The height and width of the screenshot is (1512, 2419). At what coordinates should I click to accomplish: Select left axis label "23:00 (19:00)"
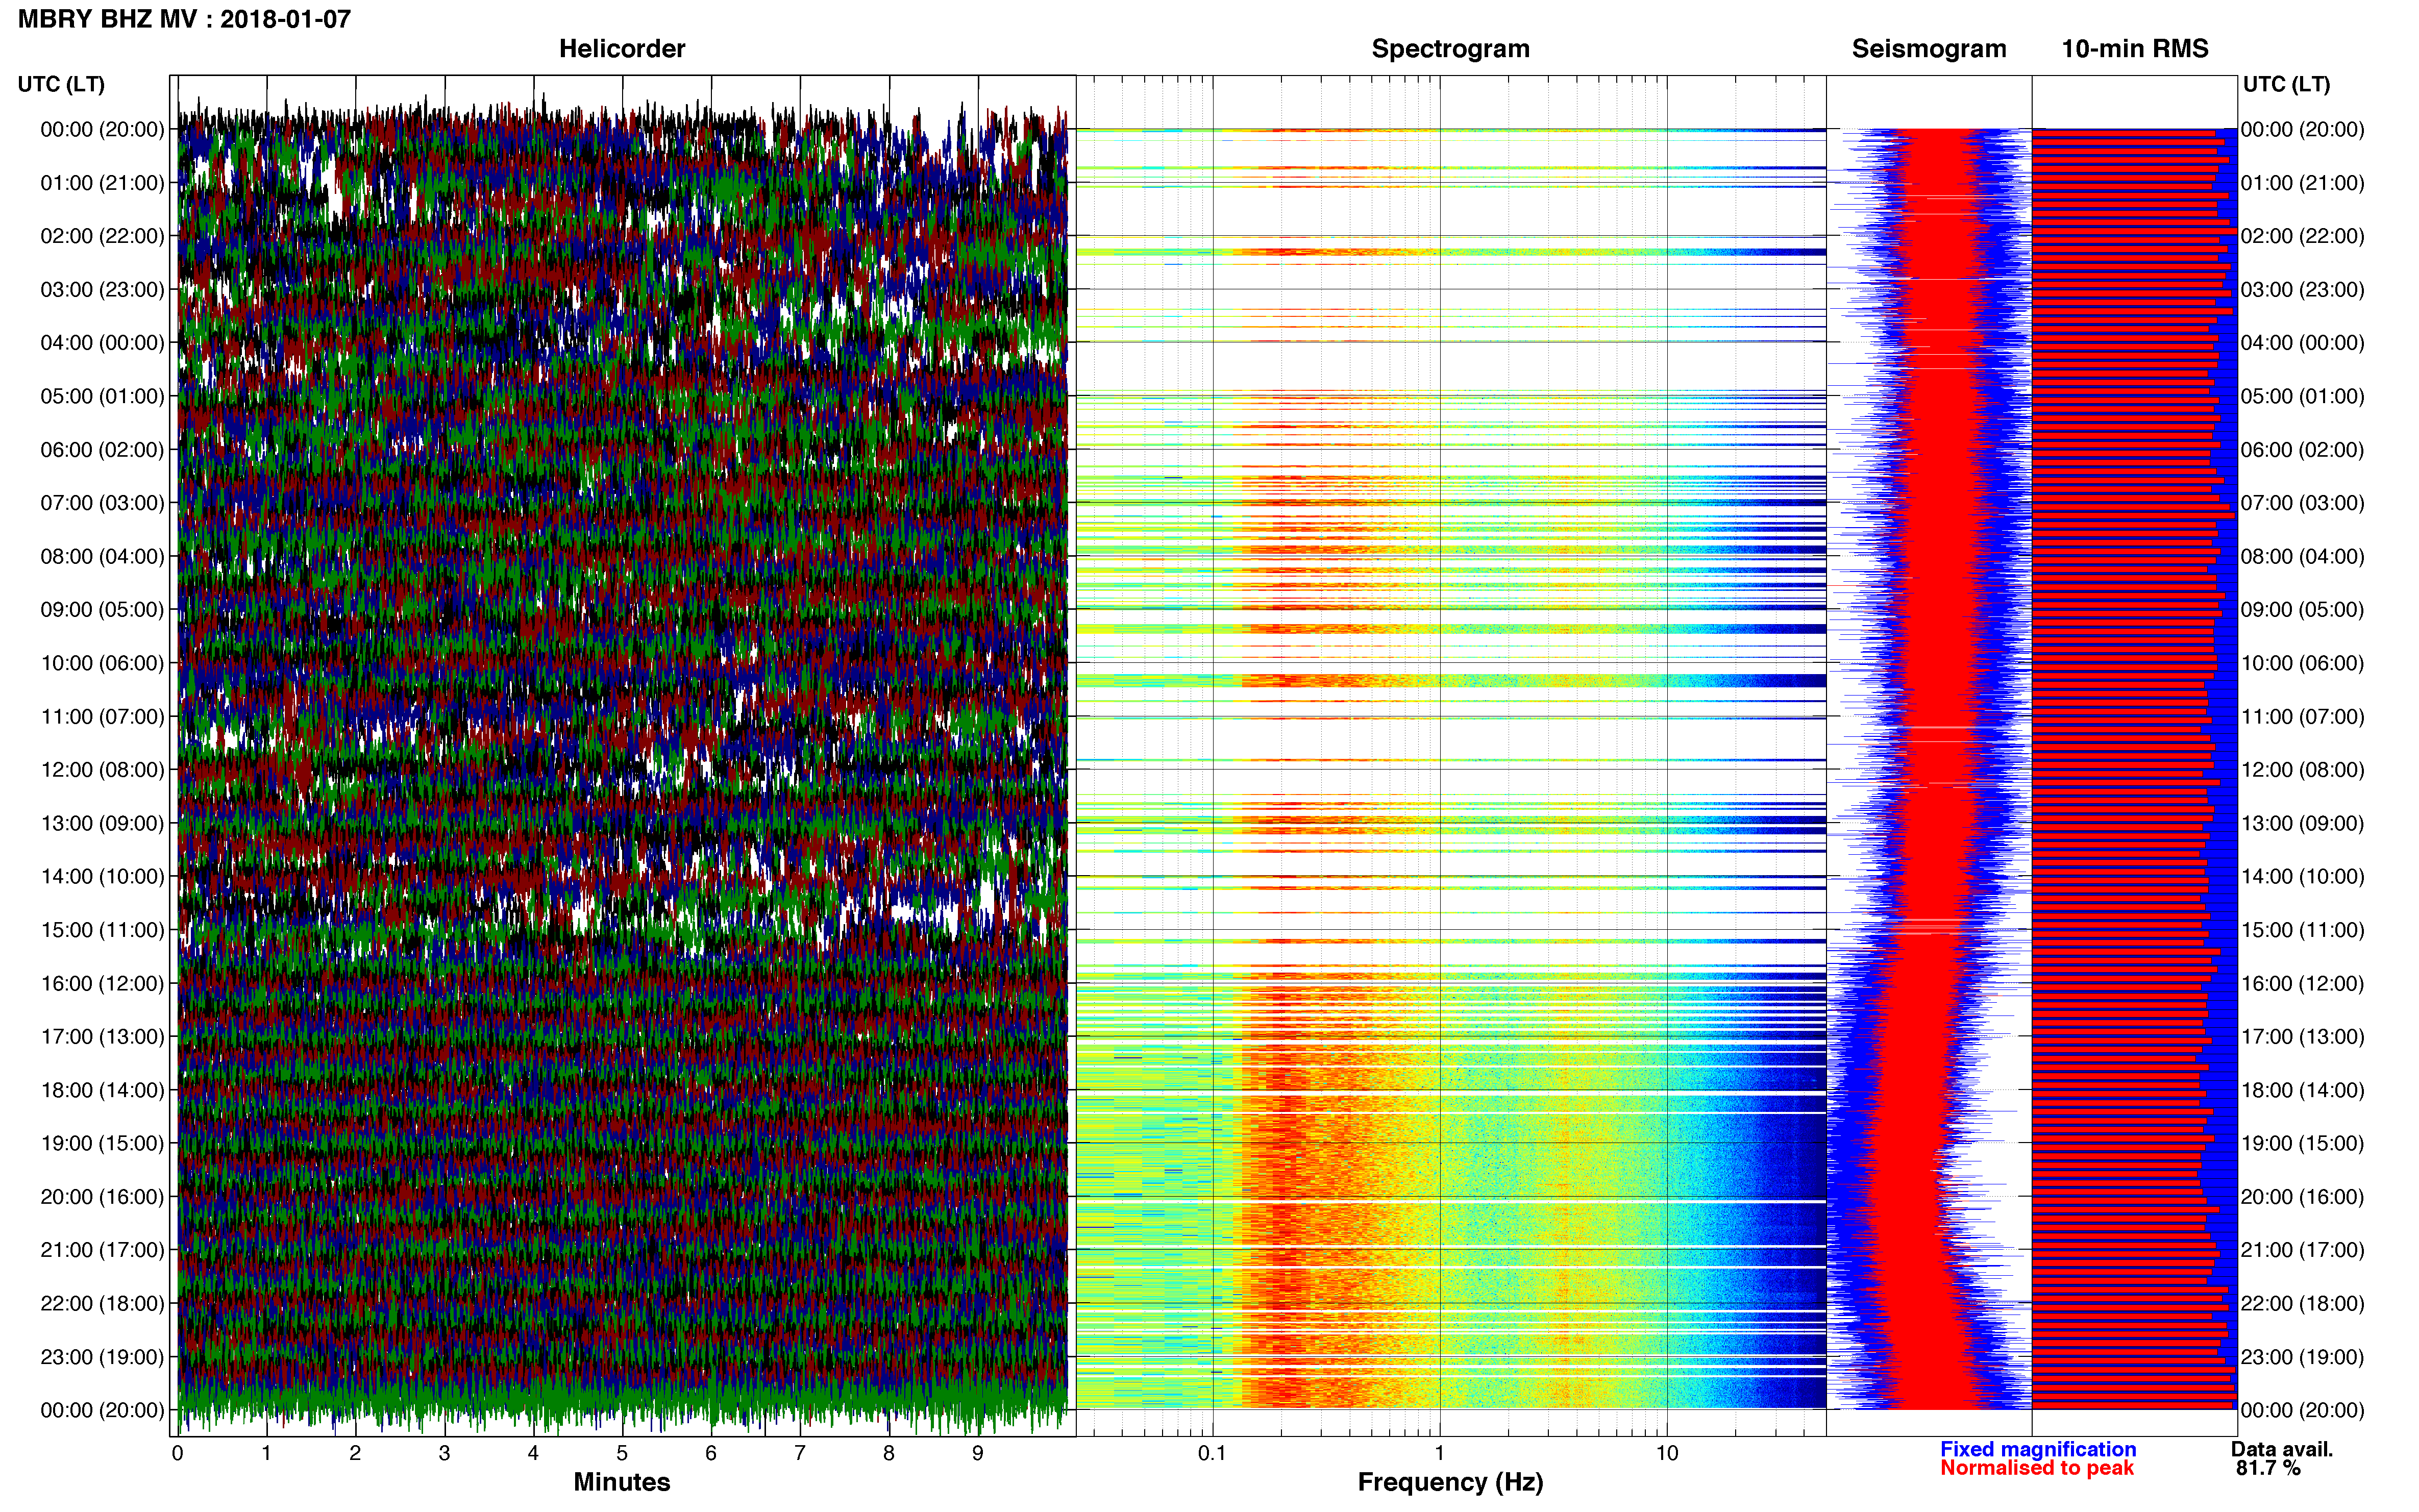click(102, 1357)
